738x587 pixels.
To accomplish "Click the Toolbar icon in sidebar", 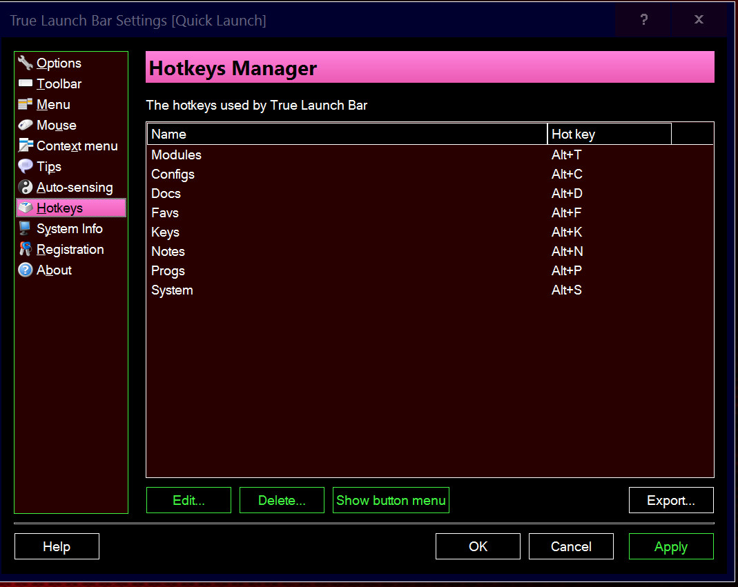I will [x=26, y=84].
